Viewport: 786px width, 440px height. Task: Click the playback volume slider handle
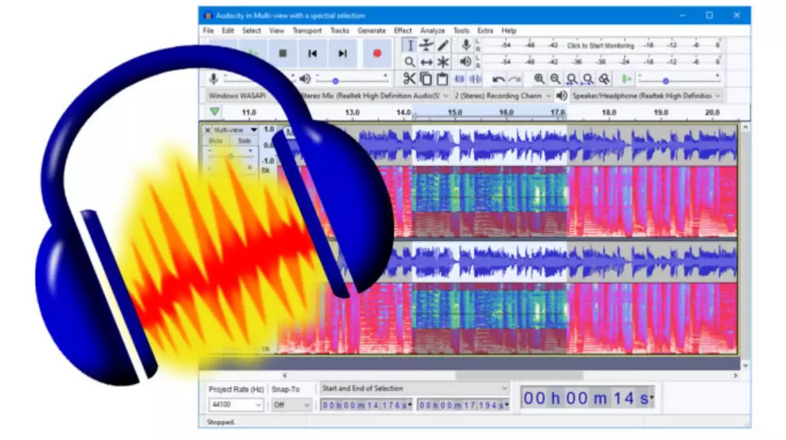[335, 81]
